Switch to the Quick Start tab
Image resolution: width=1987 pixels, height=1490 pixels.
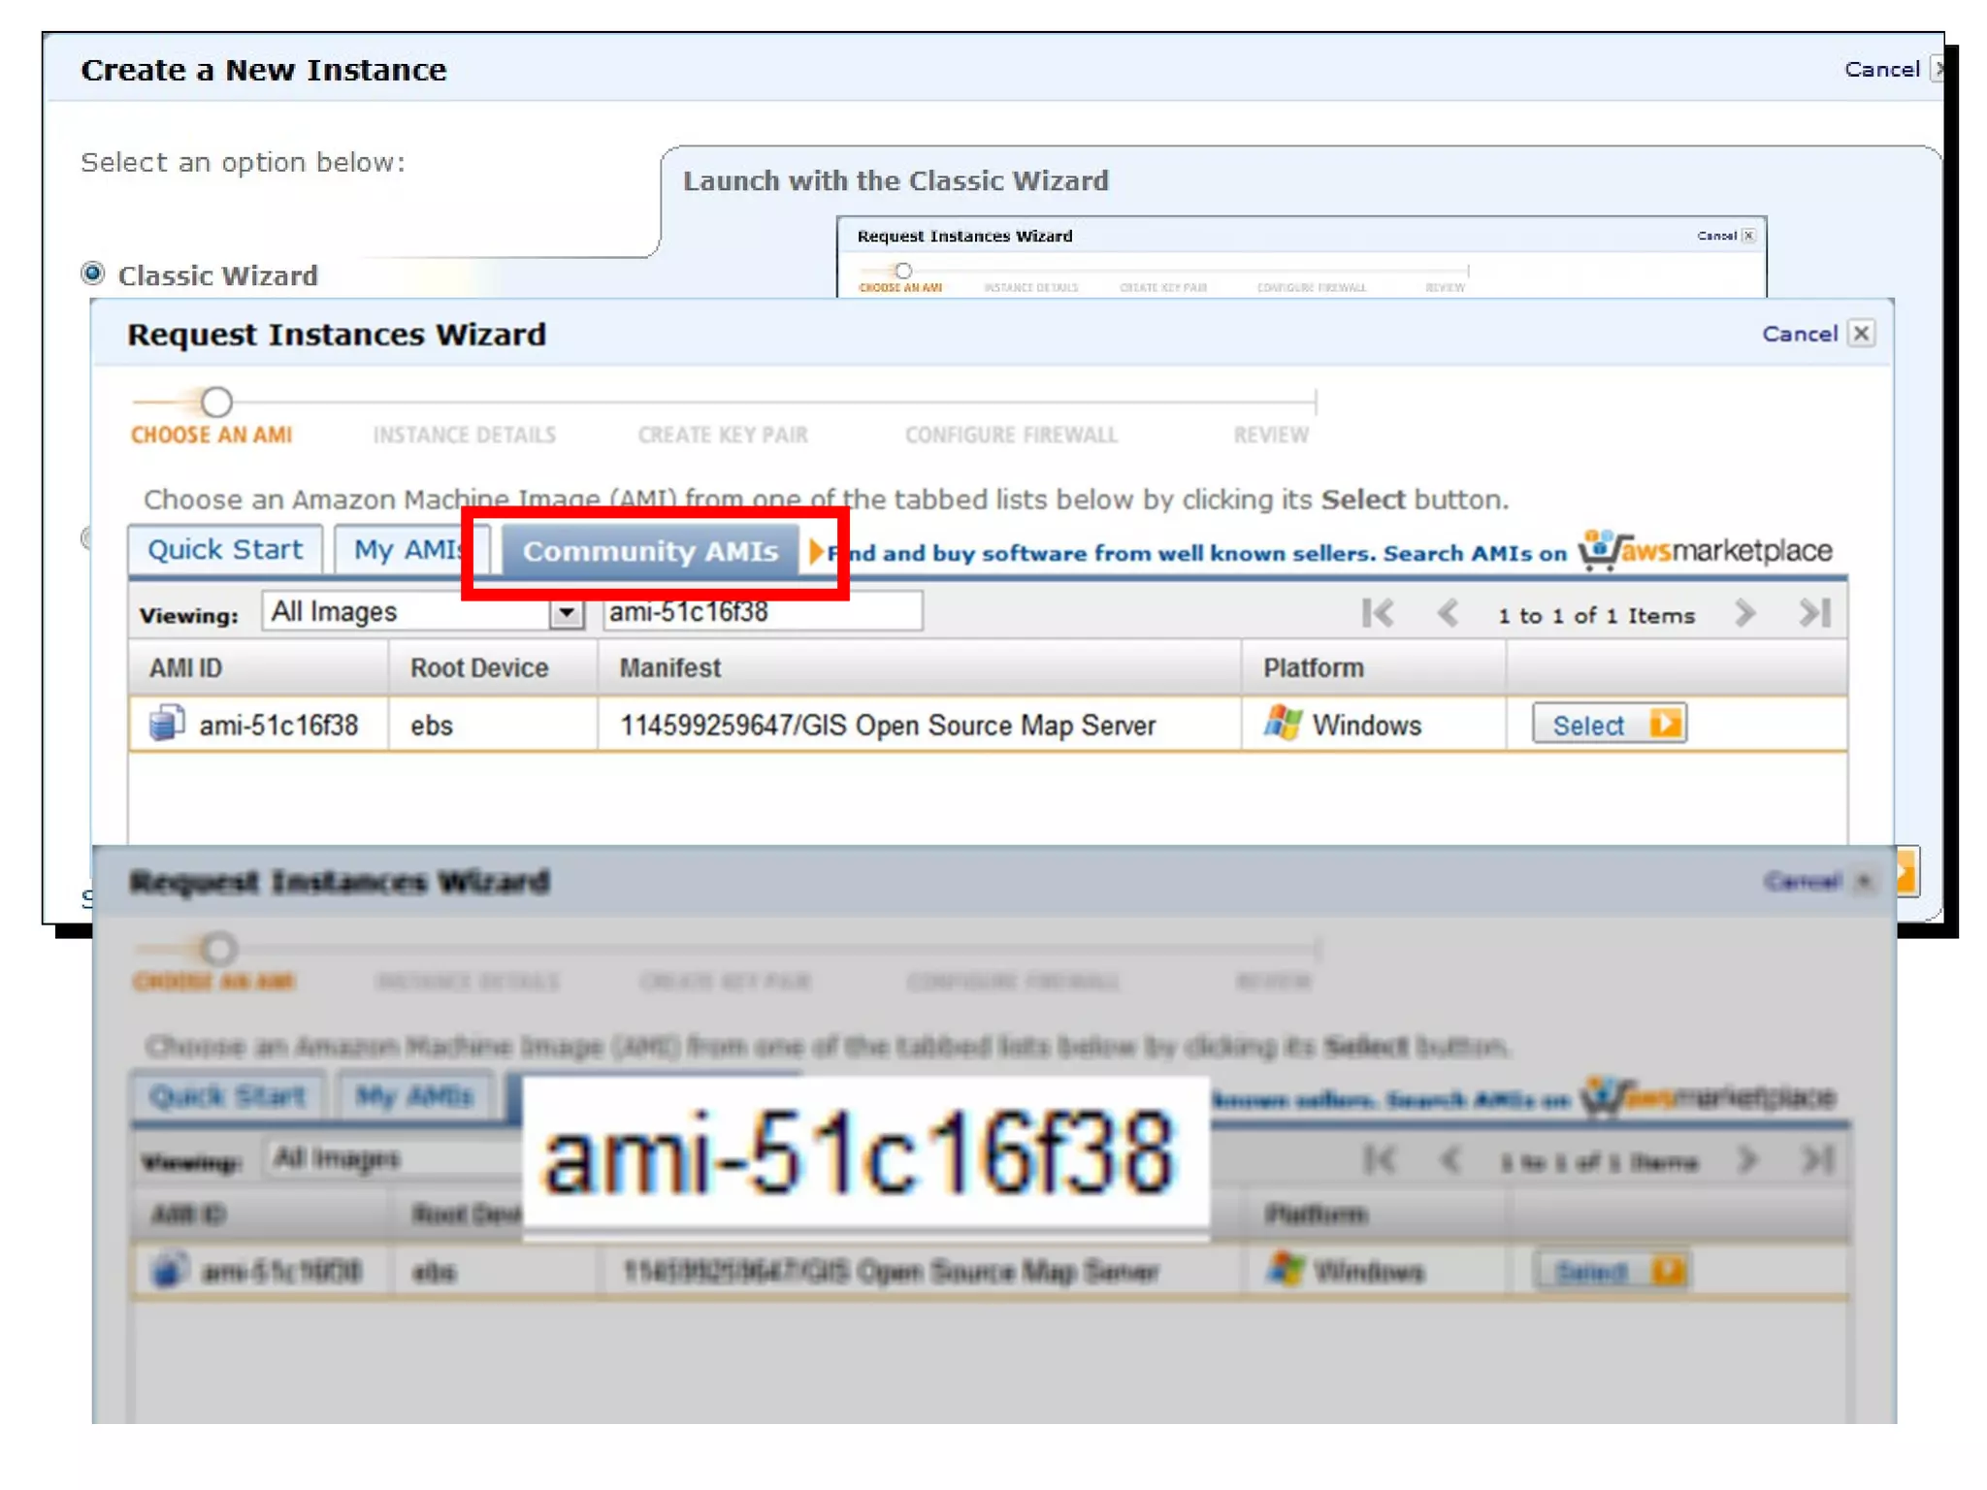coord(225,550)
